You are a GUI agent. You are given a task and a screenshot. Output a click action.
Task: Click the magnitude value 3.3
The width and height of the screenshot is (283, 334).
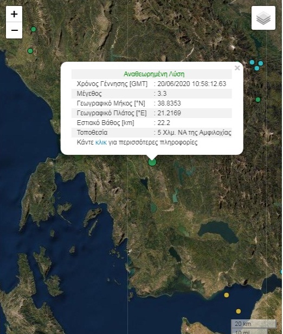point(162,94)
